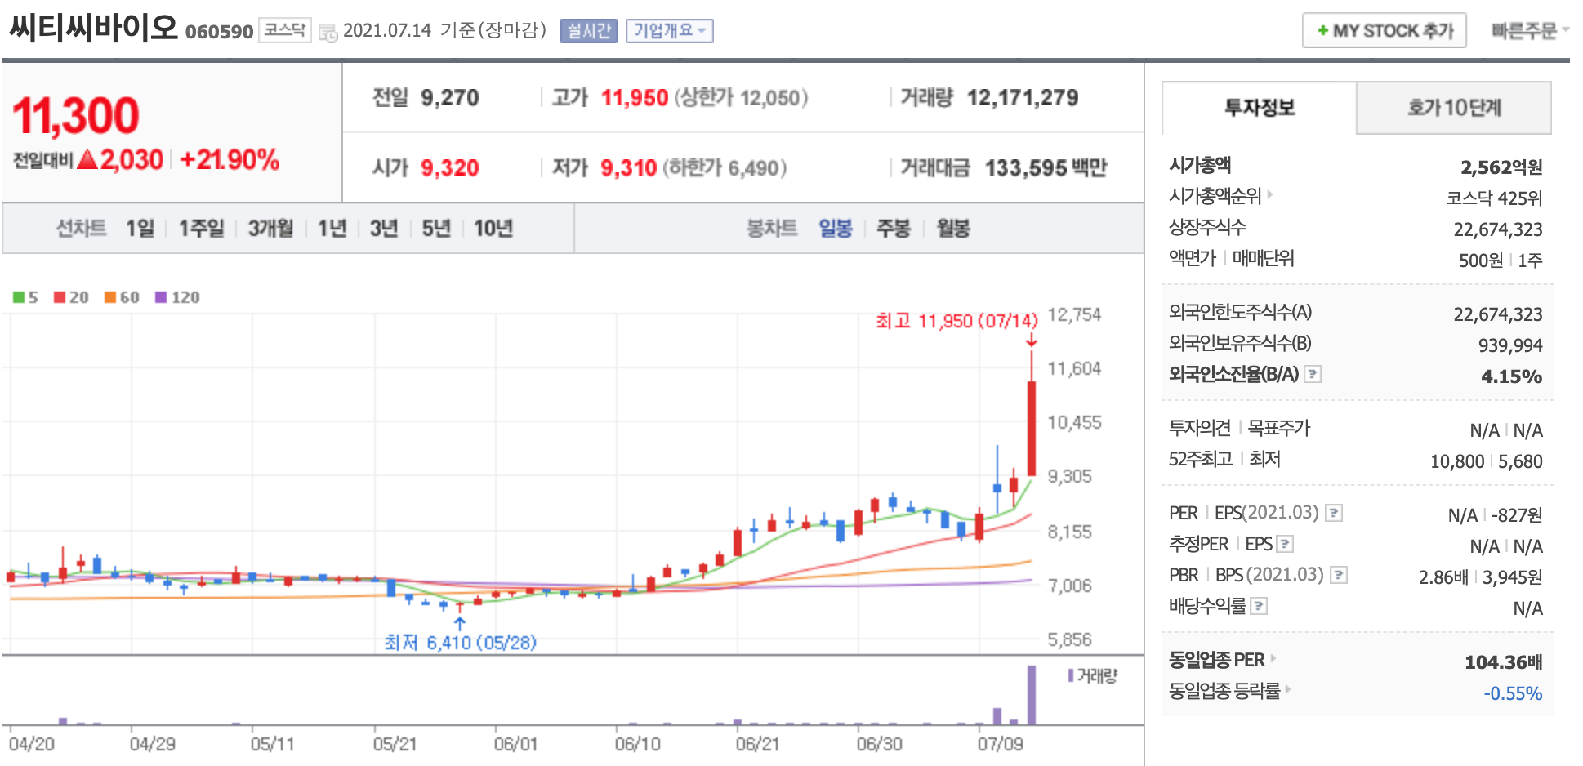This screenshot has height=766, width=1583.
Task: Open the 기업개요 dropdown
Action: point(669,31)
